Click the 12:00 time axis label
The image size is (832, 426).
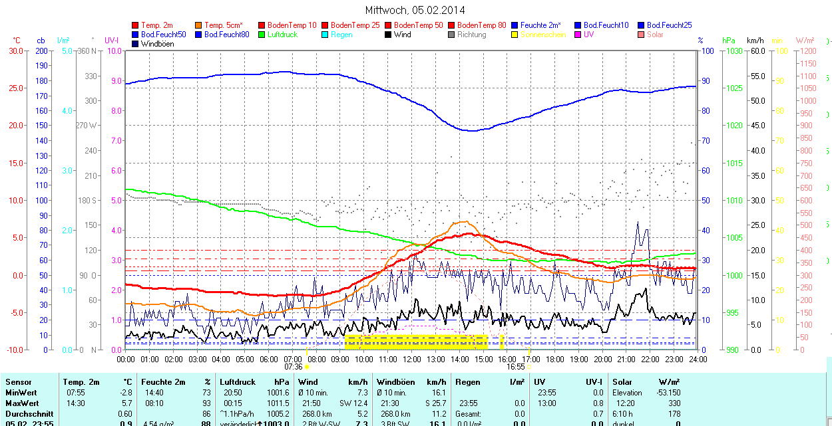pyautogui.click(x=411, y=359)
